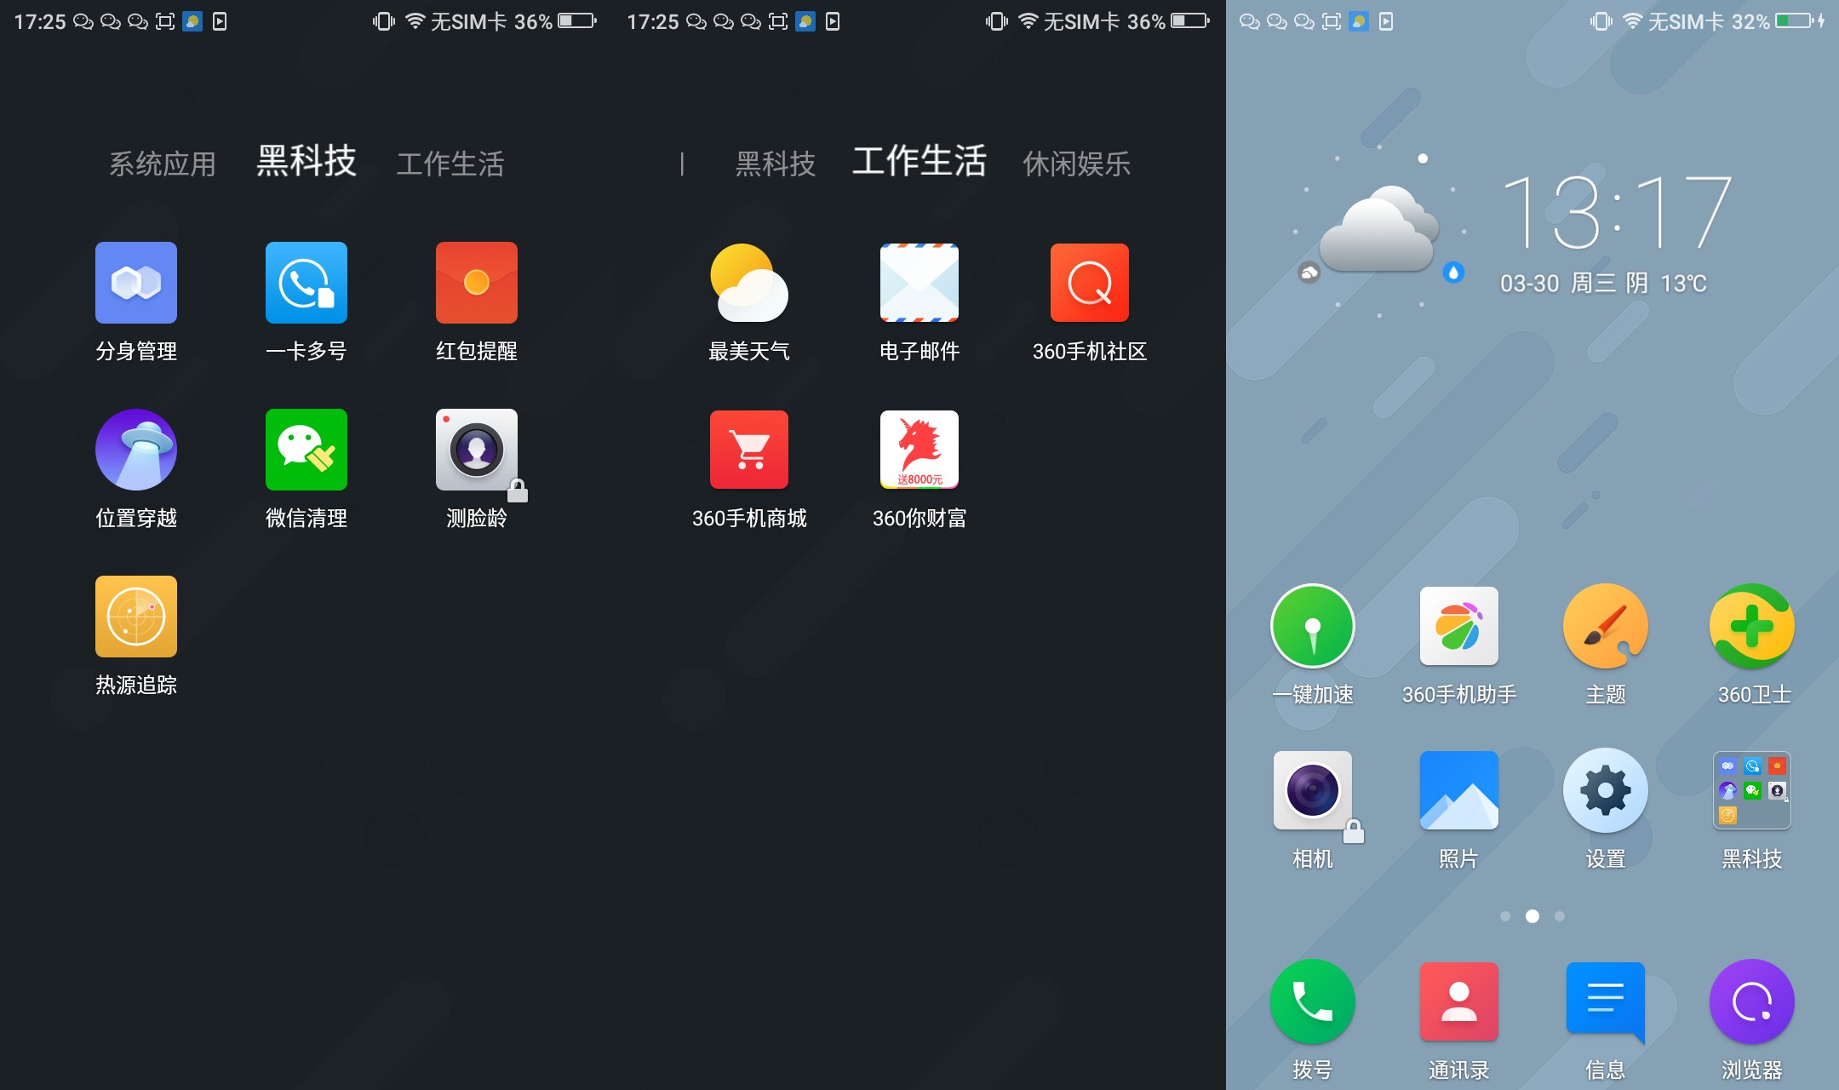
Task: Open the 热源追踪 app
Action: [136, 615]
